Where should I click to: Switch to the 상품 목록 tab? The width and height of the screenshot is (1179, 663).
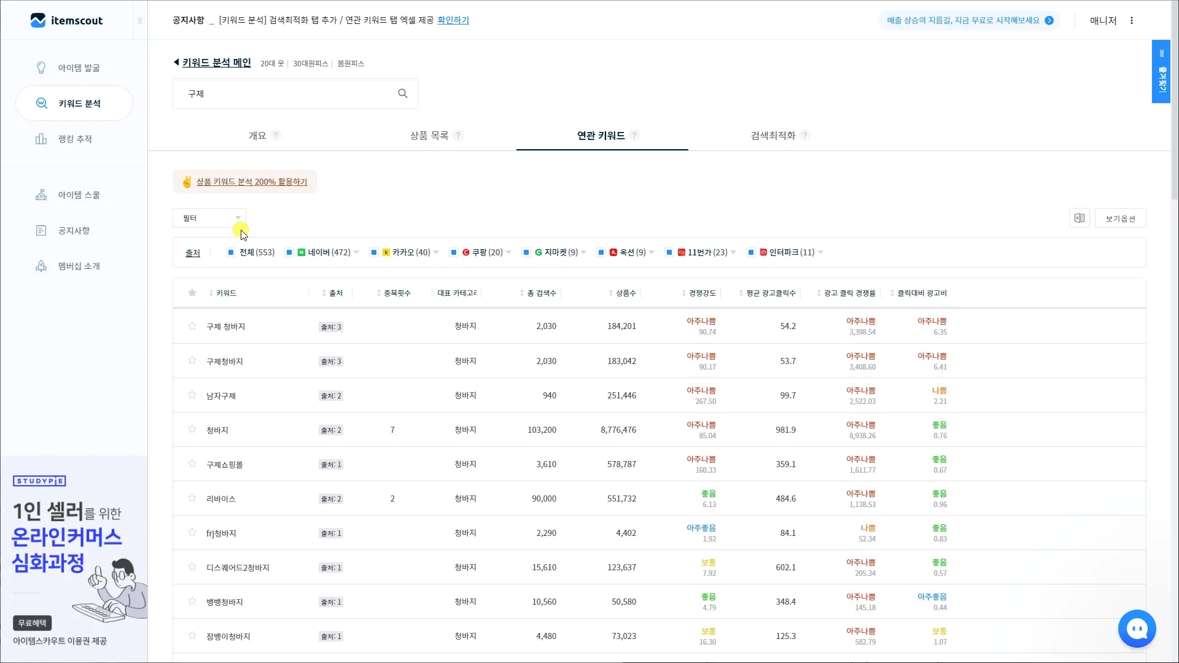429,135
